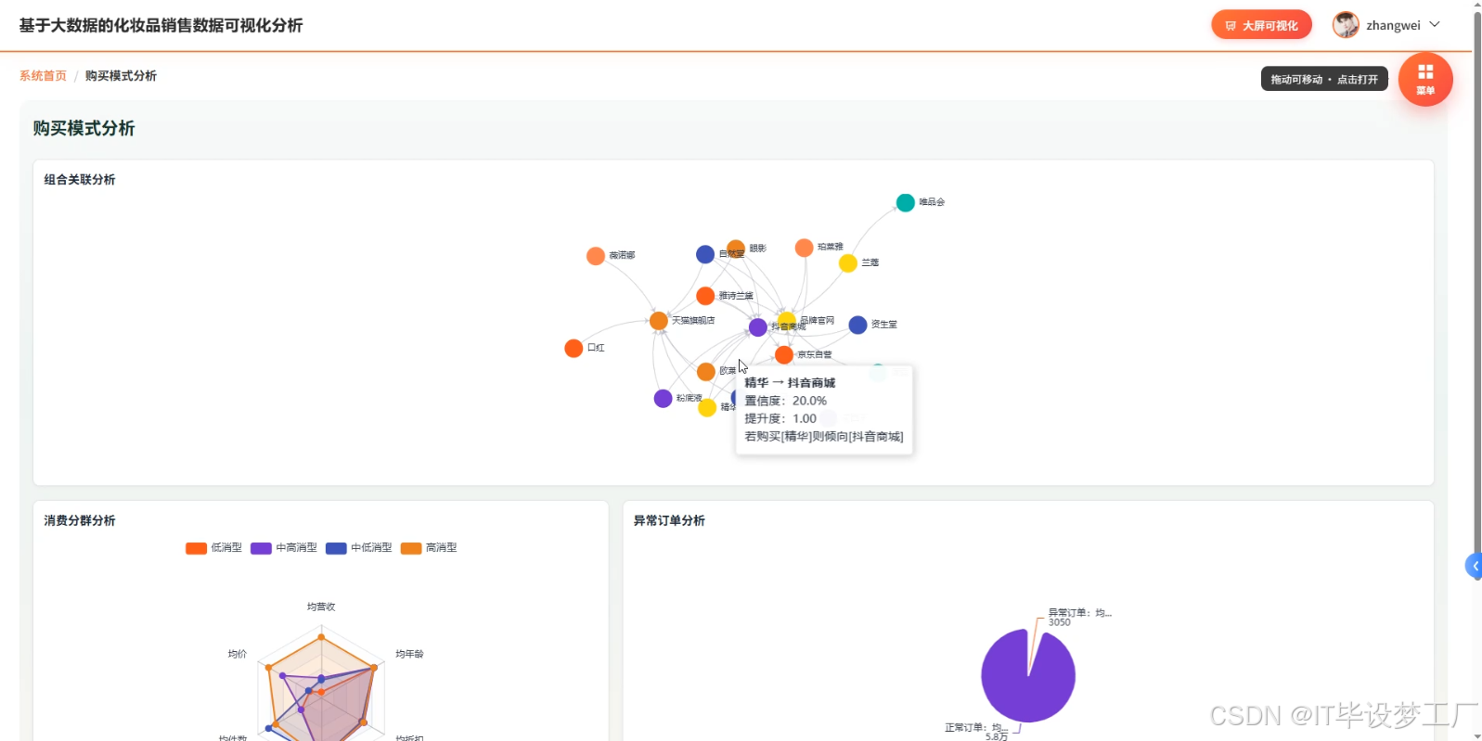Toggle 高消型 legend series

tap(429, 548)
